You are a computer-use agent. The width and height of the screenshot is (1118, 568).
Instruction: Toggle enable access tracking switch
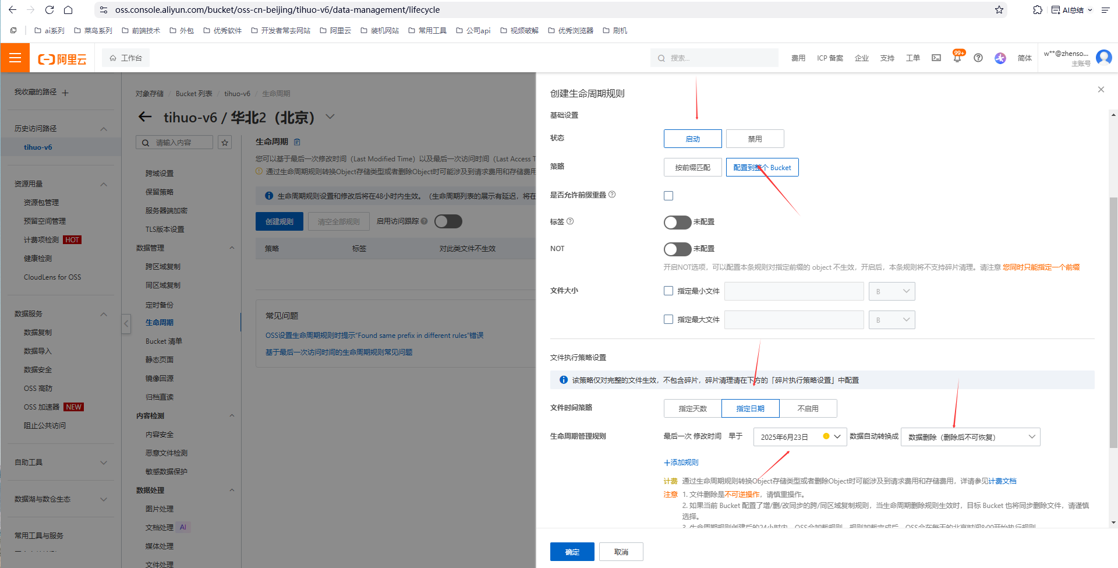448,221
